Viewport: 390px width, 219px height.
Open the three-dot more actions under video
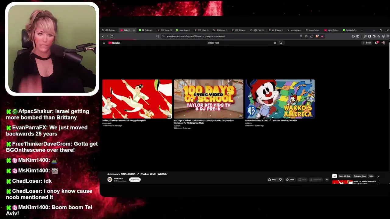327,179
